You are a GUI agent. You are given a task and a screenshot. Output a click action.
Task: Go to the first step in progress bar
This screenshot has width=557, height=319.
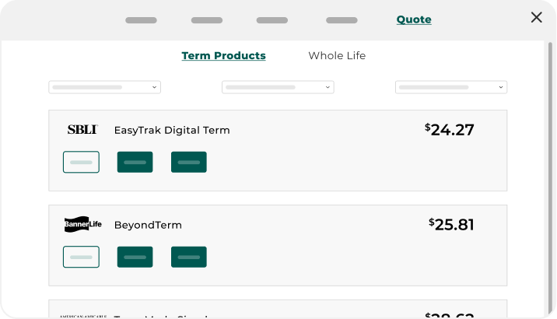141,20
